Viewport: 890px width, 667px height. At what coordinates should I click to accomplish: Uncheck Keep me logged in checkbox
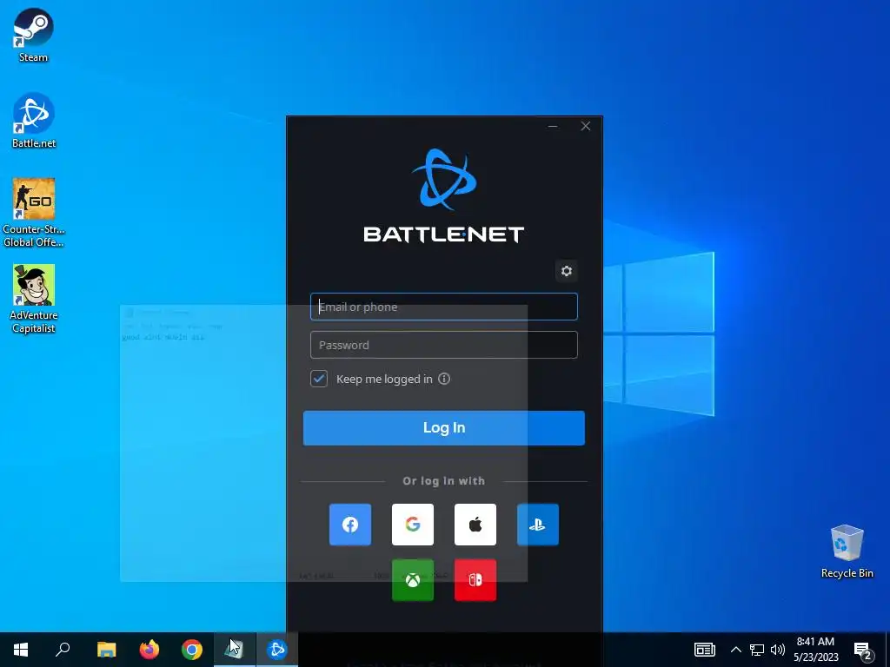319,379
